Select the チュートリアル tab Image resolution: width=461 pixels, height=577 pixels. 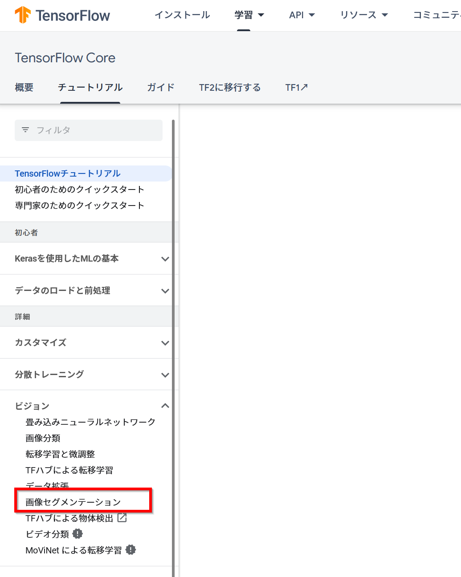point(90,88)
